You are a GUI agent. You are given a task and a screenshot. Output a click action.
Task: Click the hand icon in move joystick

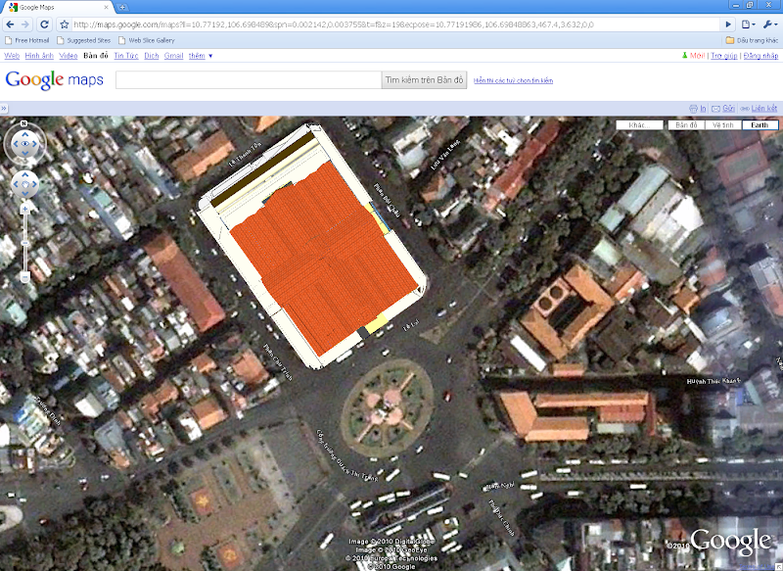pos(24,184)
